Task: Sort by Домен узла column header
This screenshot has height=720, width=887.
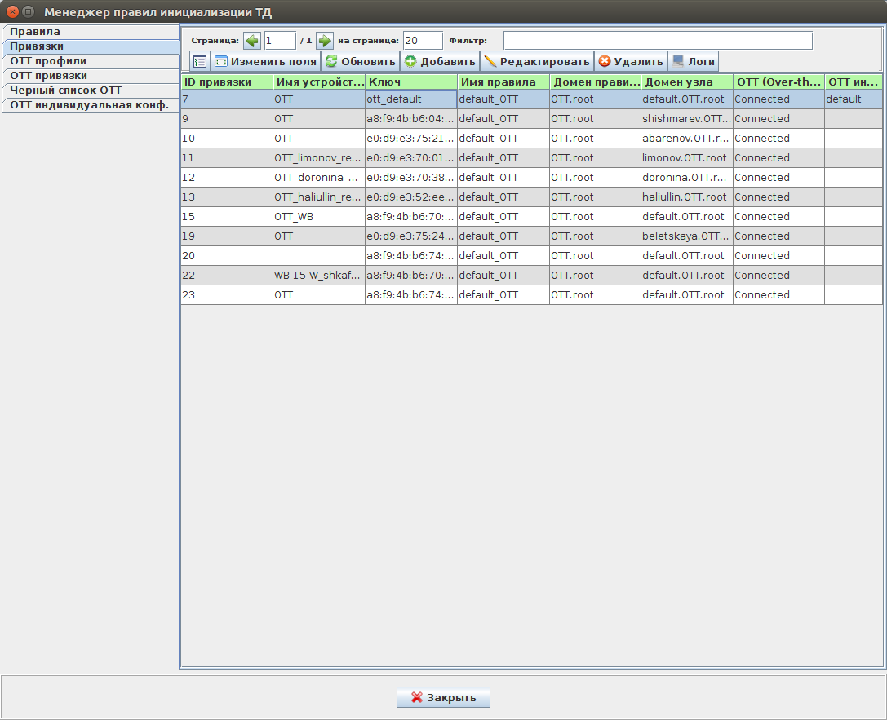Action: click(687, 82)
